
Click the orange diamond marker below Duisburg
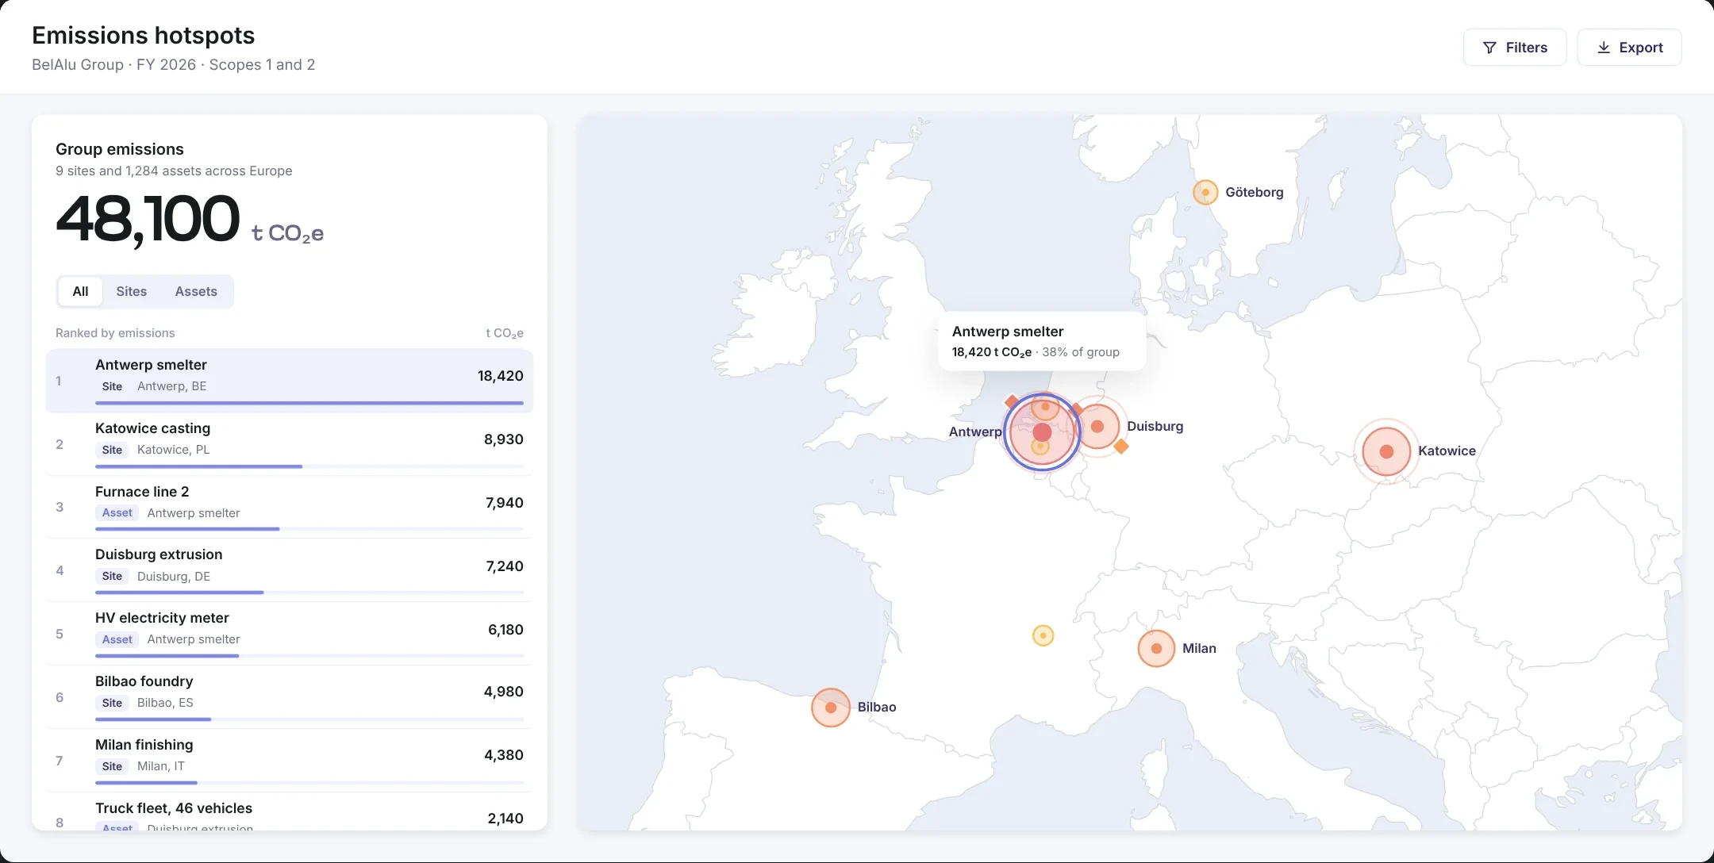1121,447
